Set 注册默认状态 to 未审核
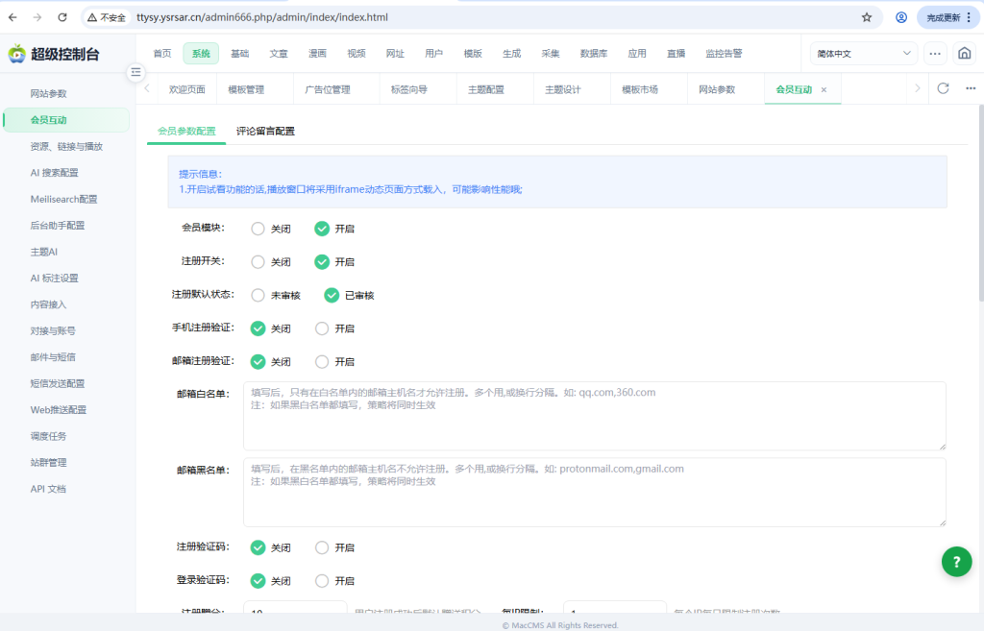 click(x=258, y=296)
